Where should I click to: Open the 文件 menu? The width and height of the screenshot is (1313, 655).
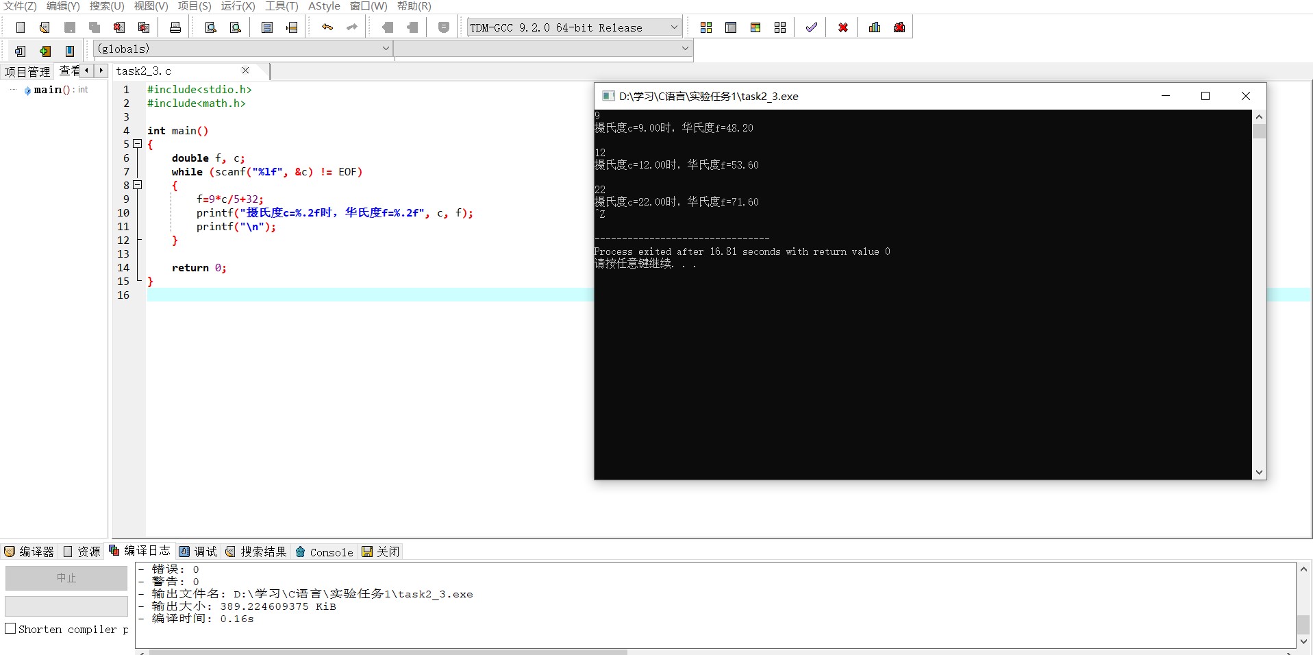coord(21,6)
